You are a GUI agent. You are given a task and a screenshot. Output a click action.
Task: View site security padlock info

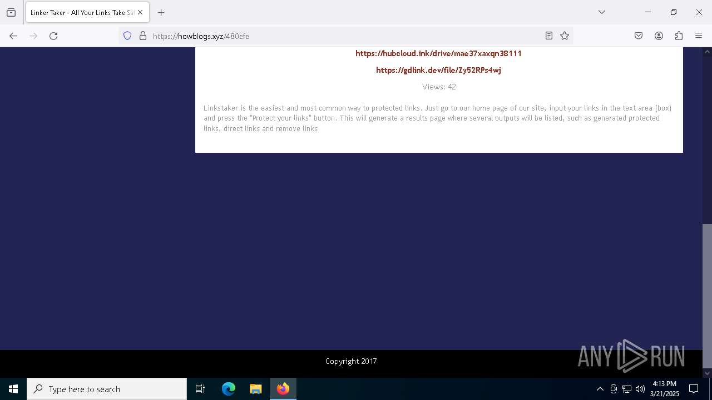coord(143,36)
